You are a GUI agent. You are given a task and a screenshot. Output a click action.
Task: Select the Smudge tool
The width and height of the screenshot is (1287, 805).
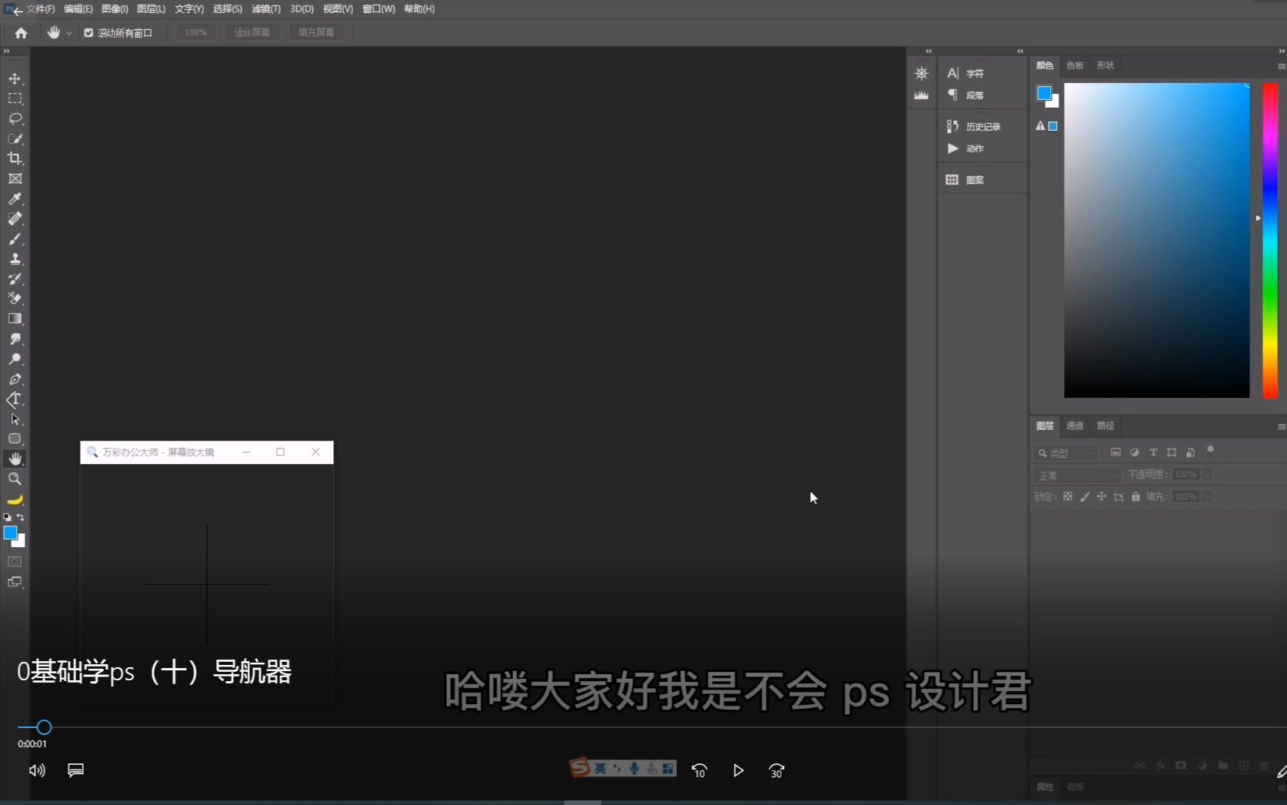pyautogui.click(x=15, y=339)
